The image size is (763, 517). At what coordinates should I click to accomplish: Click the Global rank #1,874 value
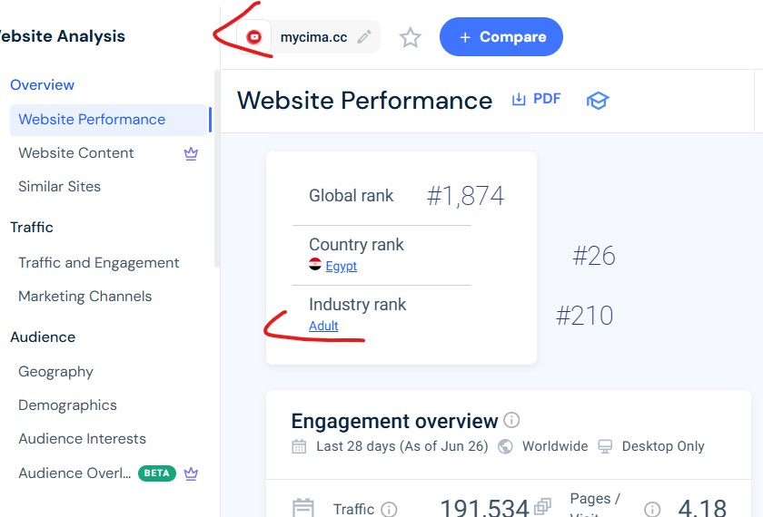465,196
